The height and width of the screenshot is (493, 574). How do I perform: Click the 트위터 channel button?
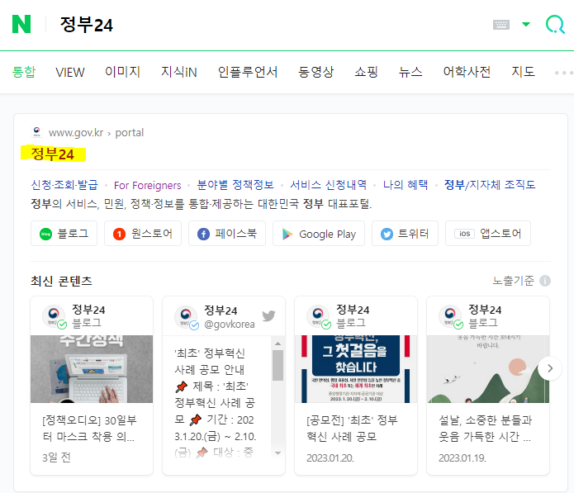(405, 234)
